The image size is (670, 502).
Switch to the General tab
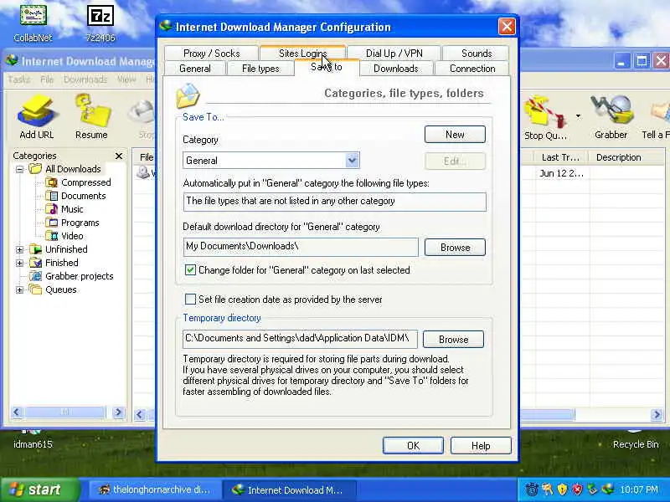pos(195,69)
